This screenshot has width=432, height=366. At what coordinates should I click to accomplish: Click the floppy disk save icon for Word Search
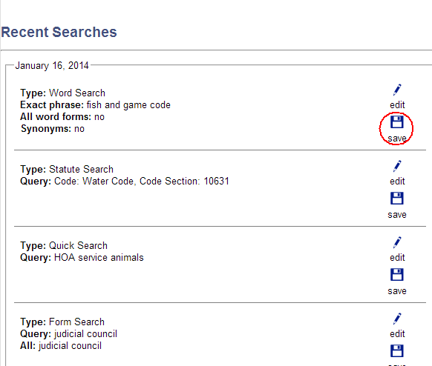tap(396, 122)
